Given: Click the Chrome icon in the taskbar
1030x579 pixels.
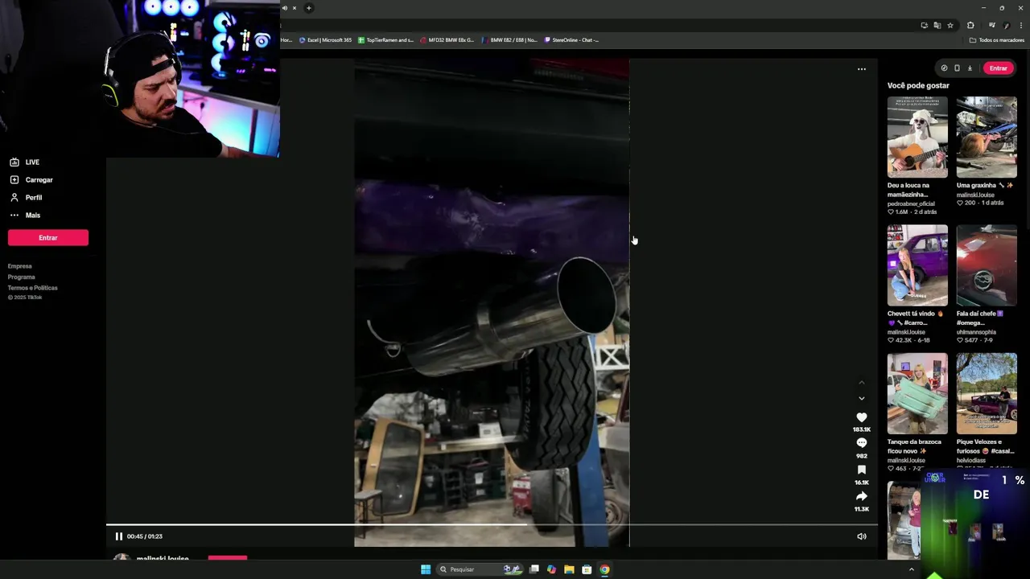Looking at the screenshot, I should [x=604, y=569].
